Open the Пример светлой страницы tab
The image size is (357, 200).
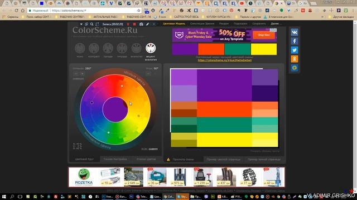224,159
